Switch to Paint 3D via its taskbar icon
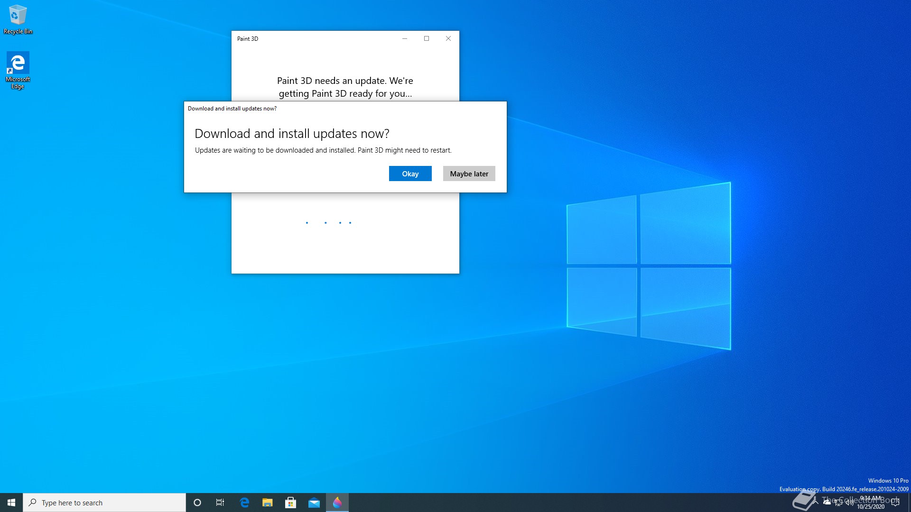 (337, 503)
